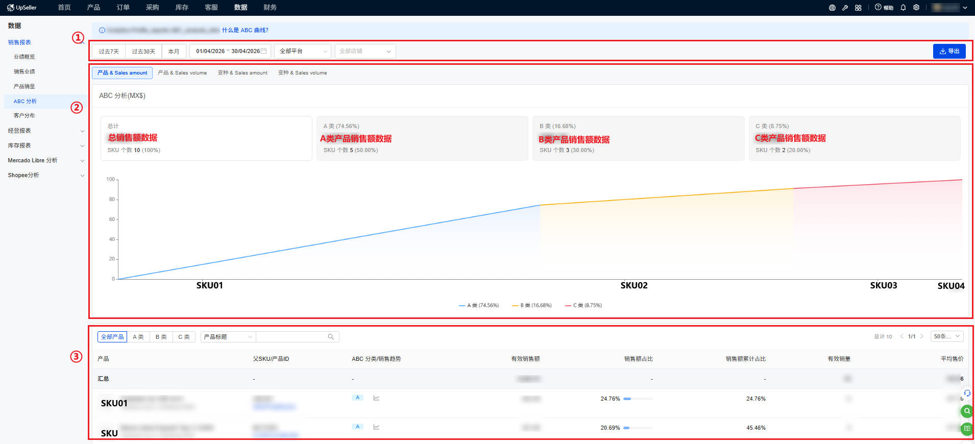Open 什么是 ABC 曲线? link
This screenshot has height=444, width=975.
tap(245, 30)
